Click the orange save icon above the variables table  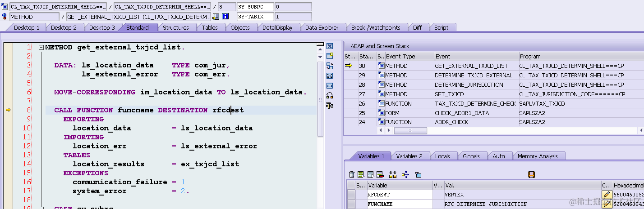point(531,174)
